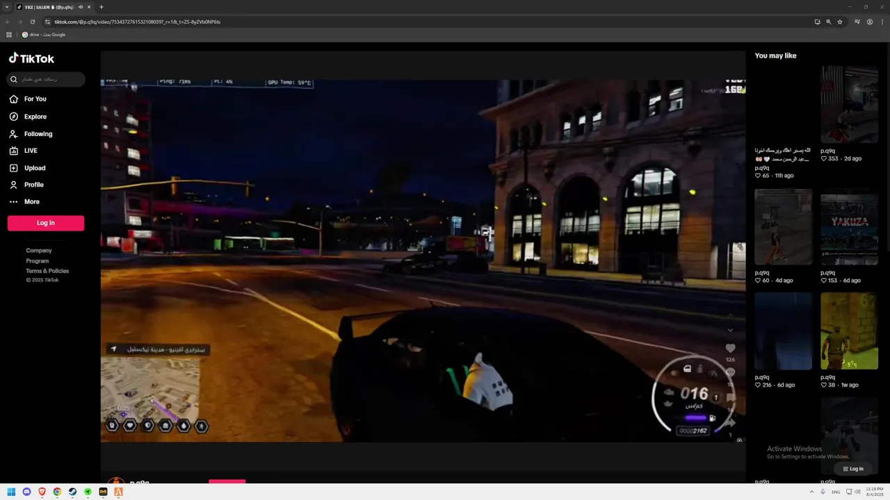890x500 pixels.
Task: Open the Windows Start menu
Action: coord(11,492)
